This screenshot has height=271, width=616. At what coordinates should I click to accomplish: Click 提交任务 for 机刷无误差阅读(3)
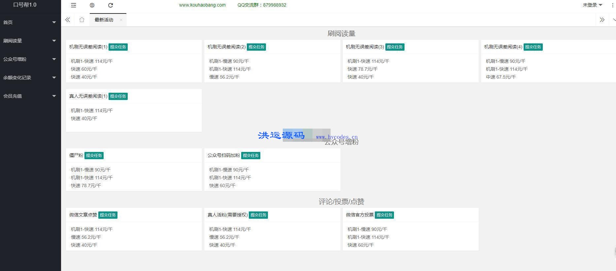pos(395,47)
